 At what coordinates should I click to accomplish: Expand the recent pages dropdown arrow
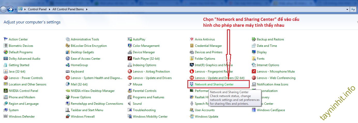16,9
